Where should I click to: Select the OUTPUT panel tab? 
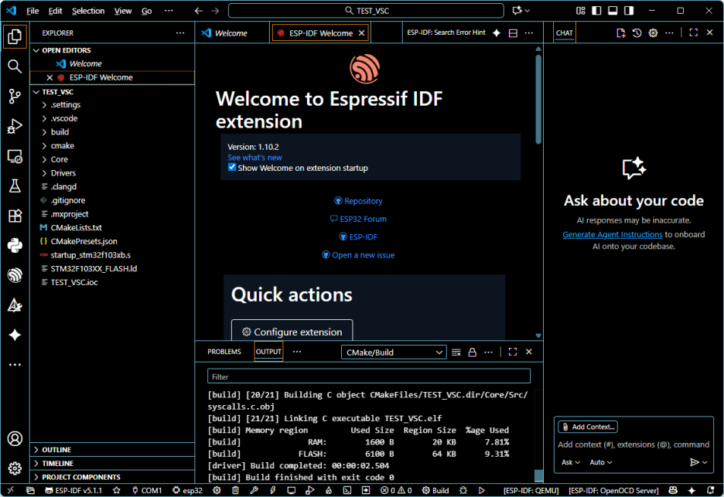[x=268, y=352]
